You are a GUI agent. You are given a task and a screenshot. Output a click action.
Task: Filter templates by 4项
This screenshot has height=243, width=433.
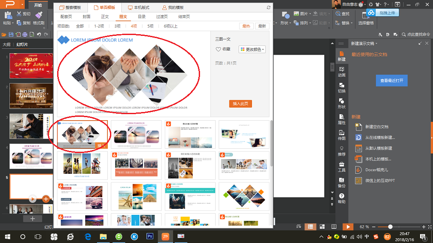pos(134,26)
